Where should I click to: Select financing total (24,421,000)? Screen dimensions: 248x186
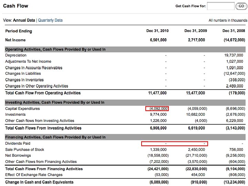158,169
